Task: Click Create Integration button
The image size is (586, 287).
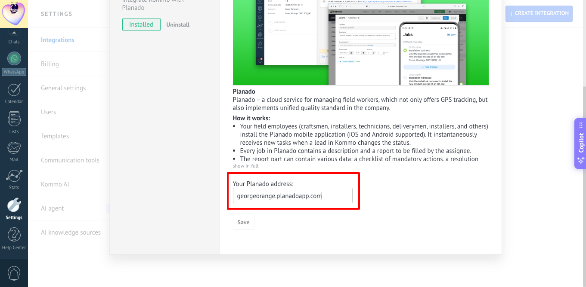Action: [x=539, y=13]
